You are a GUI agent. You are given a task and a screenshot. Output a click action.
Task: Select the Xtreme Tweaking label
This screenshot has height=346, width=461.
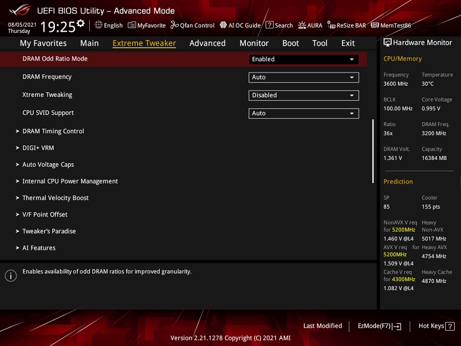click(x=47, y=95)
